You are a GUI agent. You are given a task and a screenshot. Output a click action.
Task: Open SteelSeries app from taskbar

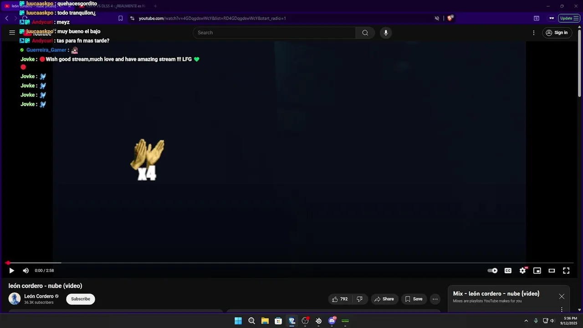click(x=319, y=321)
